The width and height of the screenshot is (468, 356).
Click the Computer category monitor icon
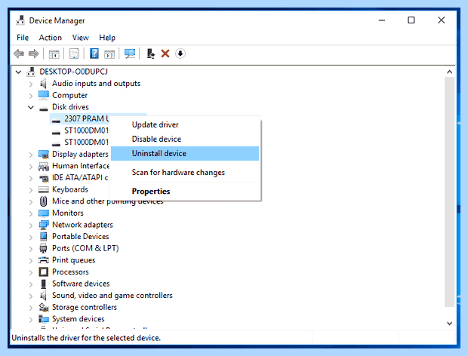click(44, 95)
